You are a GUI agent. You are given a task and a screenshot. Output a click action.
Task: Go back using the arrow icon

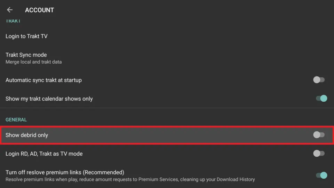10,10
